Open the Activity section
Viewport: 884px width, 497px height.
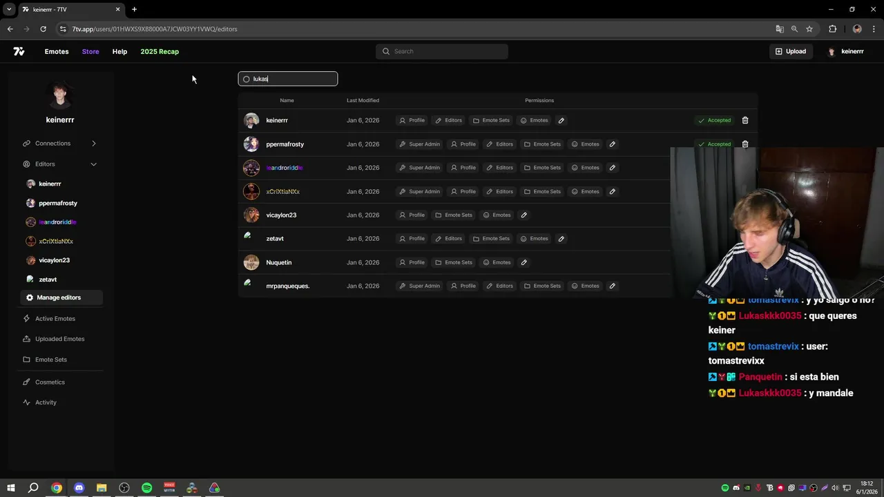(x=46, y=402)
